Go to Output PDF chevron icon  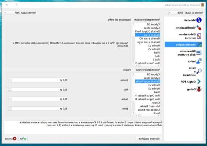tap(199, 81)
